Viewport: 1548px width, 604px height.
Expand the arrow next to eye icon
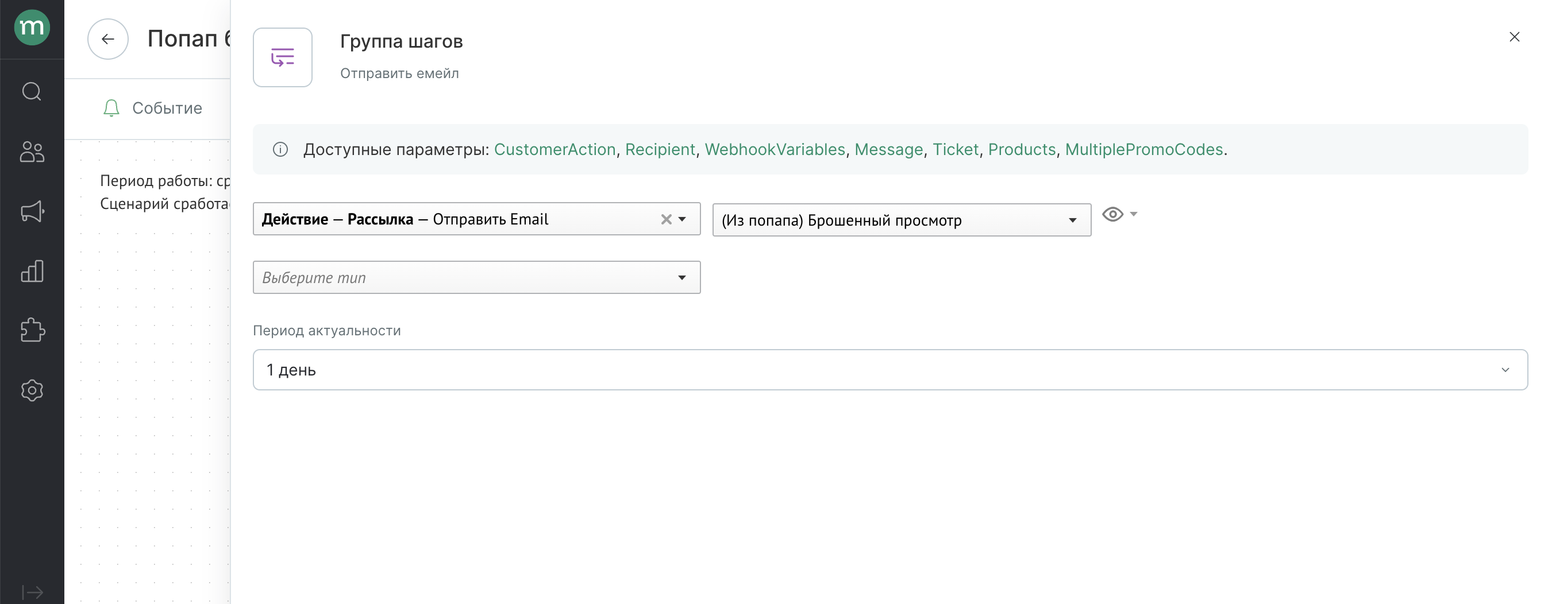pos(1133,214)
